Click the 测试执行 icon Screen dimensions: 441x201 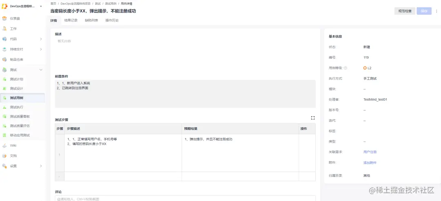[4, 107]
